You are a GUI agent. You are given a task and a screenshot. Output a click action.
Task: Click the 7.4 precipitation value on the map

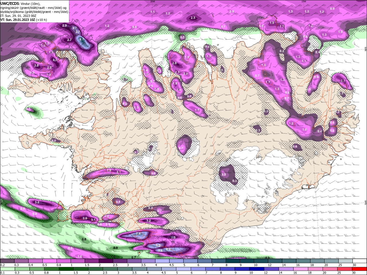click(138, 234)
